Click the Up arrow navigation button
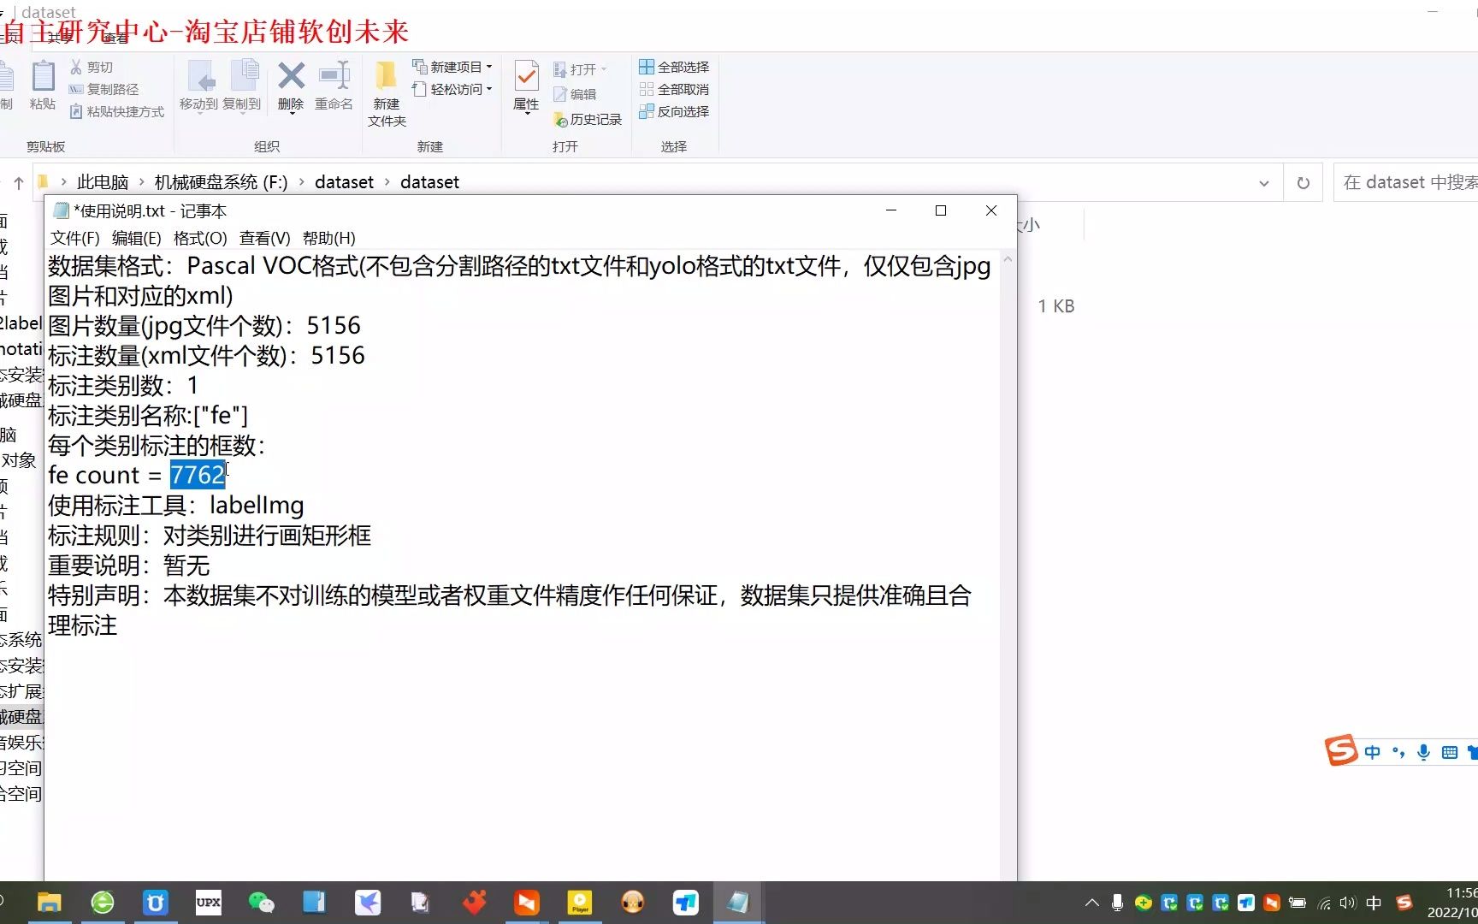1478x924 pixels. point(19,182)
